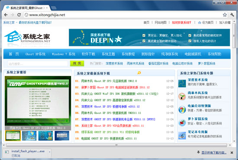Click the vertical scrollbar down arrow
Screen dimensions: 238x160
click(234, 141)
